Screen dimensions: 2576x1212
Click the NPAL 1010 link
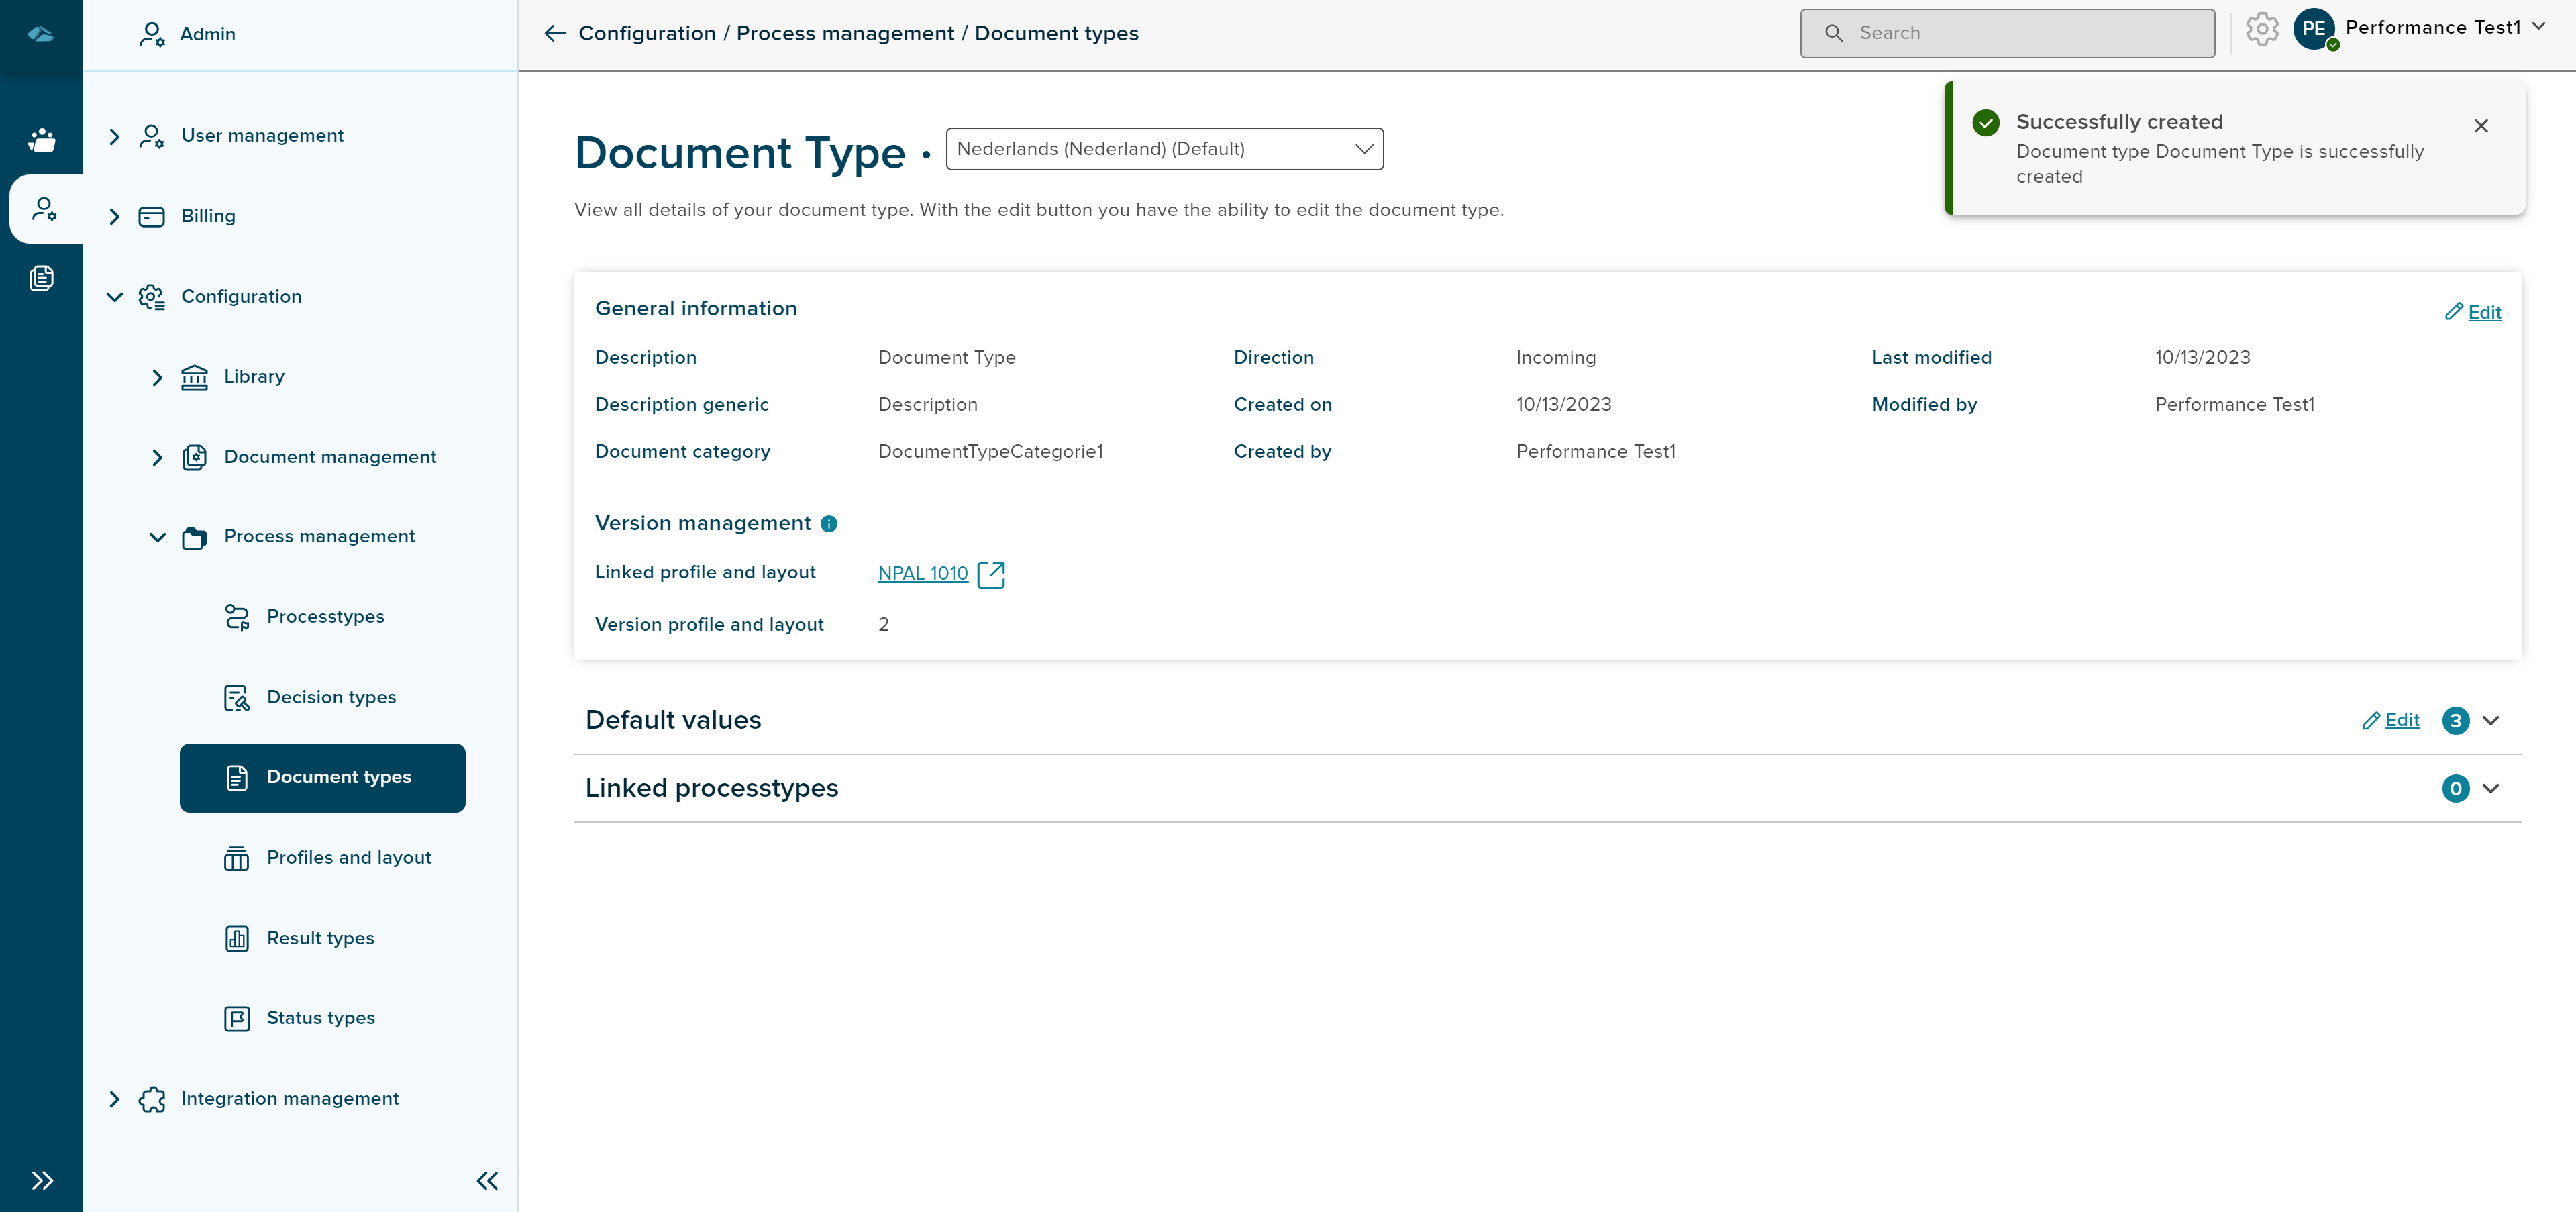click(922, 574)
